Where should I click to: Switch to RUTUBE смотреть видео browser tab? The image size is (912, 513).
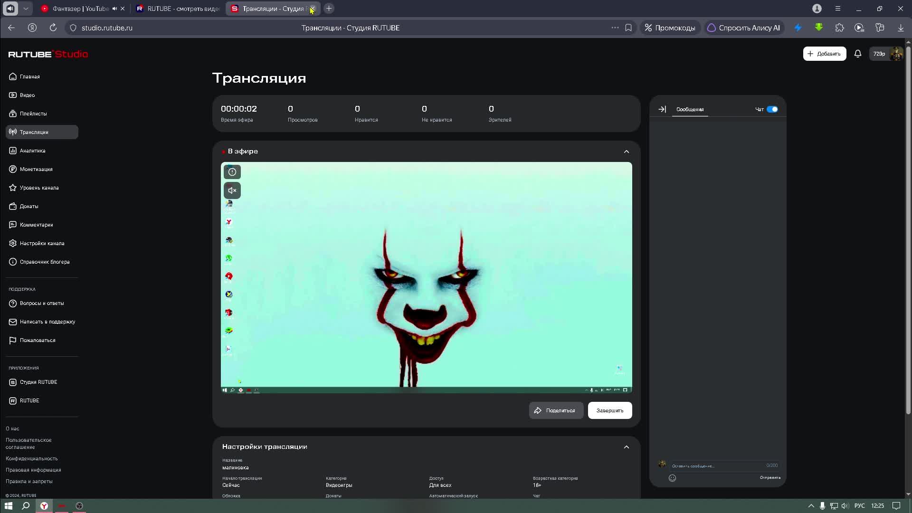click(178, 9)
